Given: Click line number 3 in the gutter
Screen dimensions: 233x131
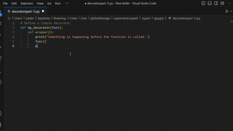Looking at the screenshot, I should (x=13, y=32).
